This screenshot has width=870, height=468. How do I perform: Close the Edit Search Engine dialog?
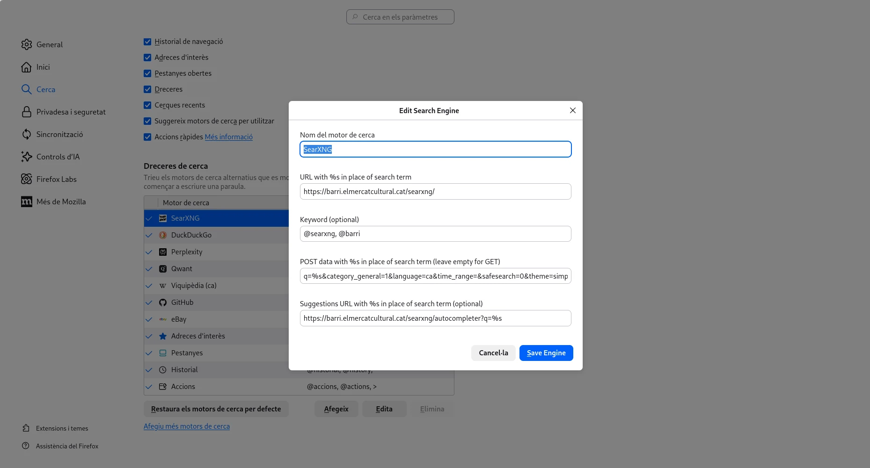(x=572, y=110)
